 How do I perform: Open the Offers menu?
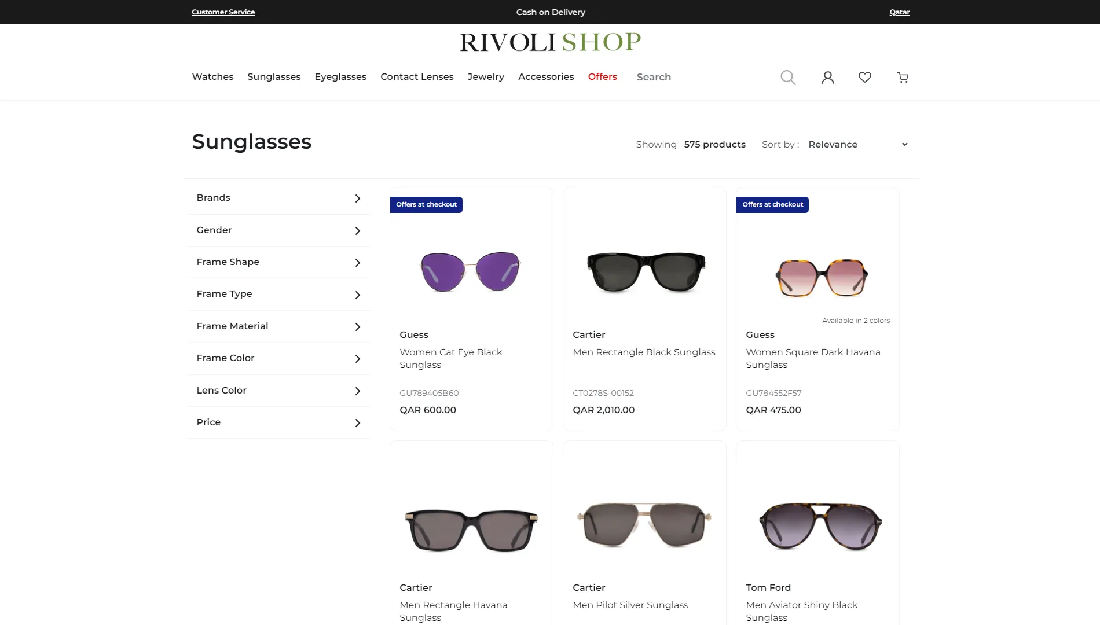pos(602,76)
